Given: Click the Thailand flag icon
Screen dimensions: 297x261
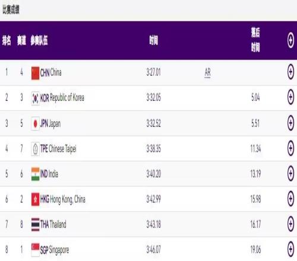Looking at the screenshot, I should (35, 225).
